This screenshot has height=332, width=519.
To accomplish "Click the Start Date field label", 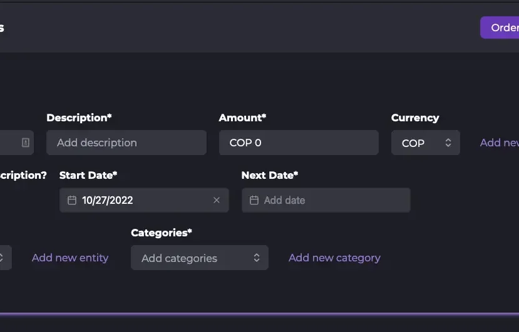I will [88, 175].
